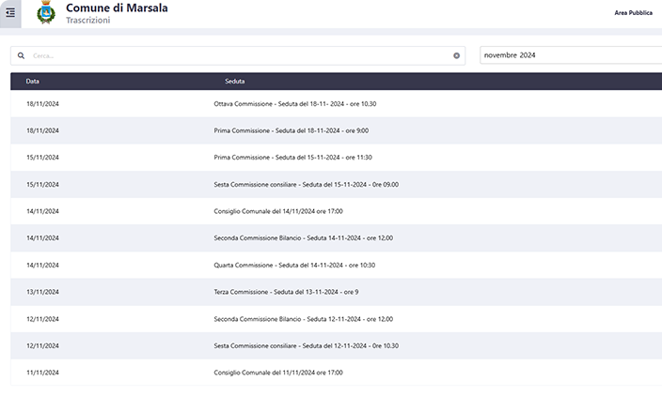Open the Area Pubblica link
The width and height of the screenshot is (662, 396).
(x=633, y=13)
